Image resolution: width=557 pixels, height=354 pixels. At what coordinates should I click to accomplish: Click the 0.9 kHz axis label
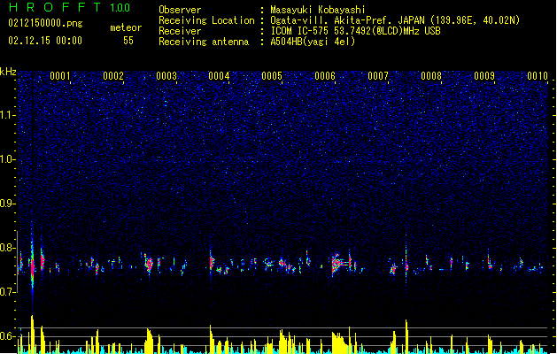coord(7,204)
